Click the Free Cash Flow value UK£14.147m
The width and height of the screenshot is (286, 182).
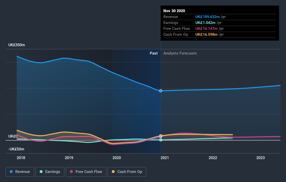coord(206,28)
